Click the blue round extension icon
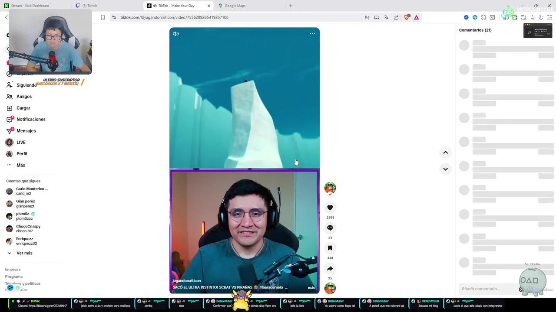Image resolution: width=556 pixels, height=312 pixels. click(x=466, y=17)
